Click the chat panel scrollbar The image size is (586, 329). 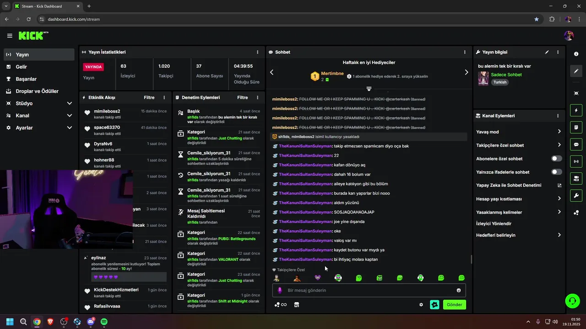click(x=471, y=260)
